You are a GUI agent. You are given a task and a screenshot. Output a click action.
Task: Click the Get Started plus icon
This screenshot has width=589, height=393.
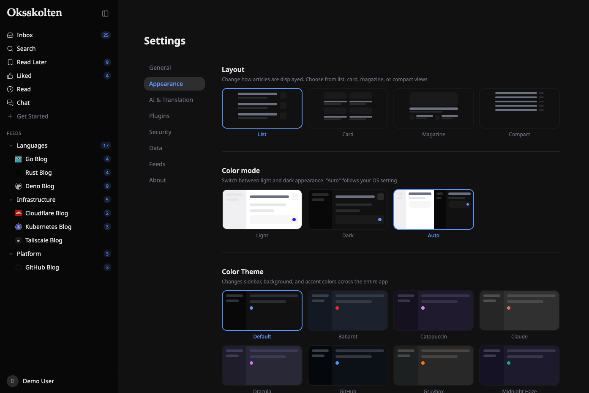[x=10, y=116]
